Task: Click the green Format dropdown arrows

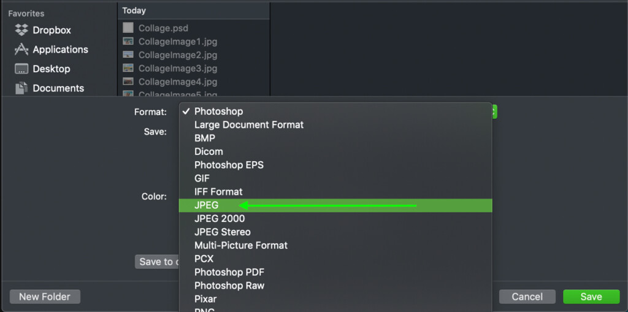Action: coord(494,112)
